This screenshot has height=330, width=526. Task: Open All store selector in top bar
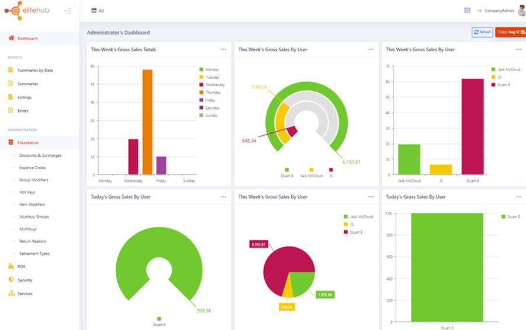tap(98, 10)
